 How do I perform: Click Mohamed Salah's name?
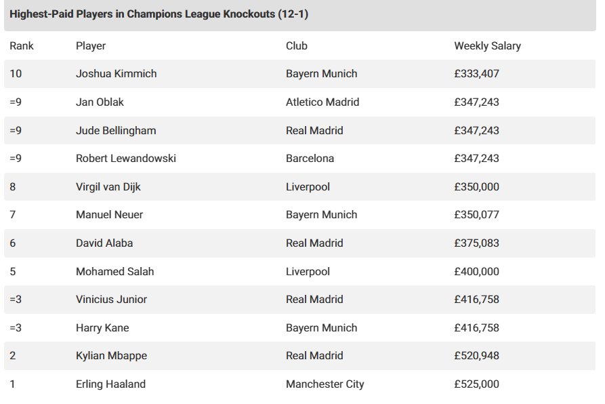pos(114,271)
